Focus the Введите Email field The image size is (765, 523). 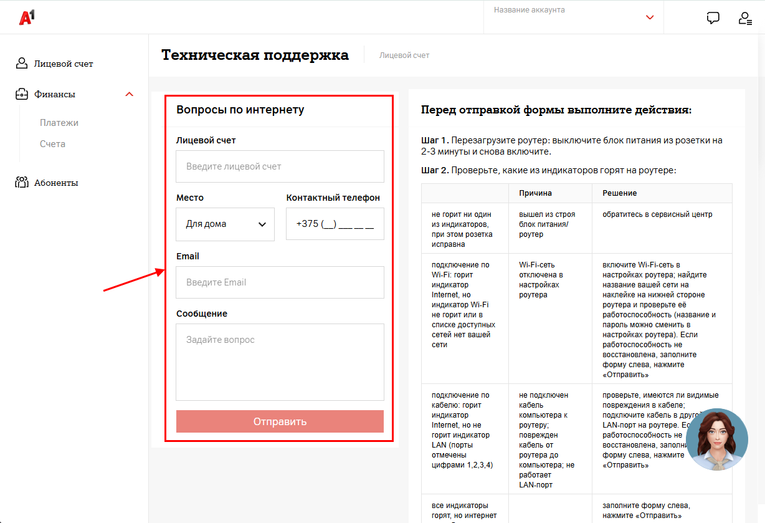pos(280,282)
